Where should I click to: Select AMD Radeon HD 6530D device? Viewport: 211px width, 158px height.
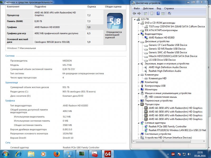pyautogui.click(x=161, y=38)
